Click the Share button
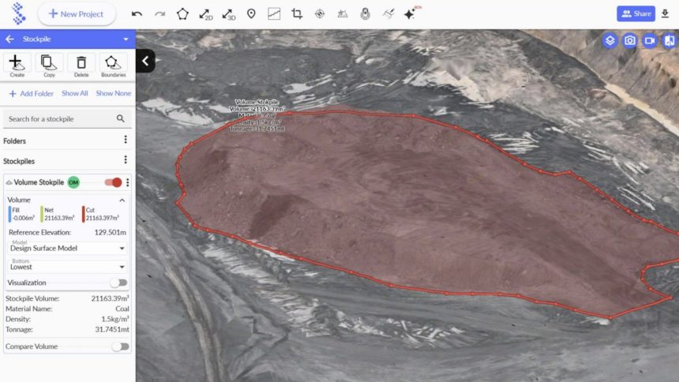679x382 pixels. click(x=636, y=13)
